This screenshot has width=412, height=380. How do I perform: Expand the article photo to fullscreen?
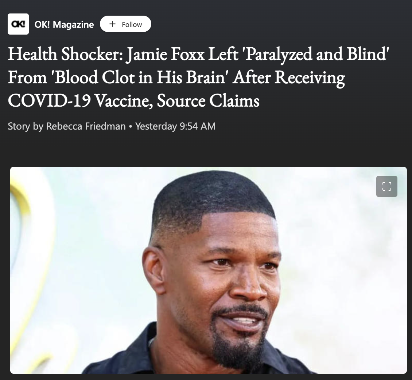[386, 186]
